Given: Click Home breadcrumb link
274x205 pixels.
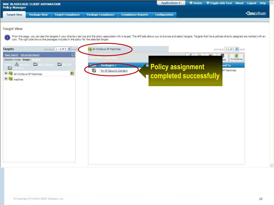Looking at the screenshot, I should 7,64.
